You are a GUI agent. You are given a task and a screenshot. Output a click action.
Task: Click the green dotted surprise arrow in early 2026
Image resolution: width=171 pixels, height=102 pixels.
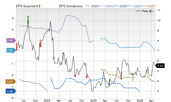pos(147,72)
